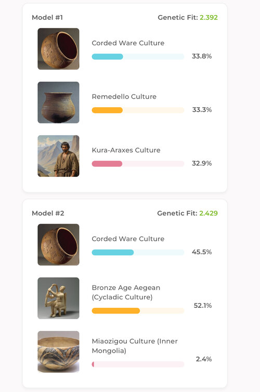Click the blue Corded Ware bar in Model #1

pos(138,57)
